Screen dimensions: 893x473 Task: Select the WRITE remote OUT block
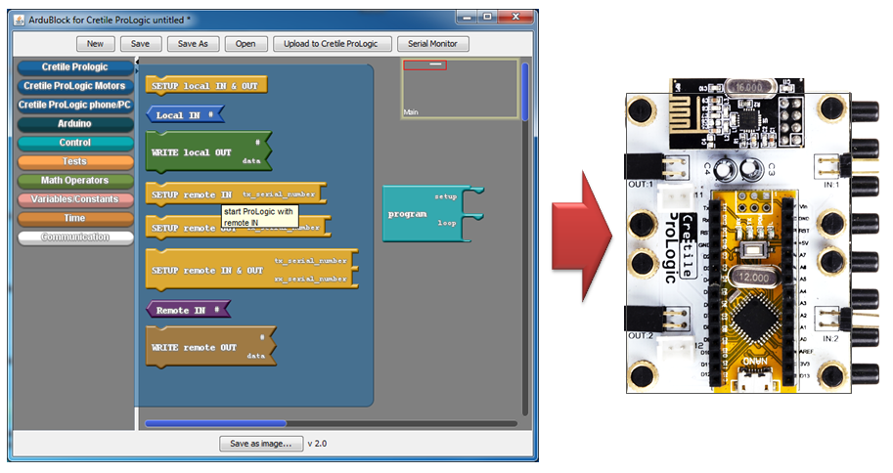(210, 347)
